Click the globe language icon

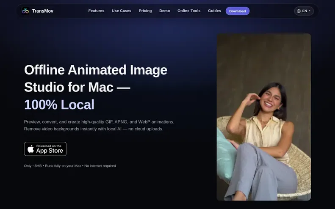click(x=299, y=11)
